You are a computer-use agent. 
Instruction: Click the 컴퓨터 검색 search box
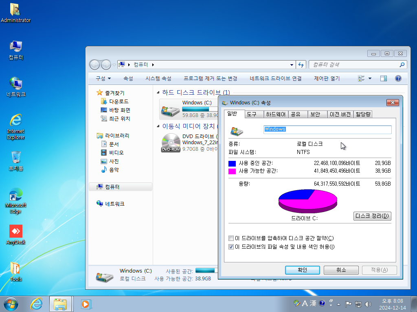(x=358, y=65)
